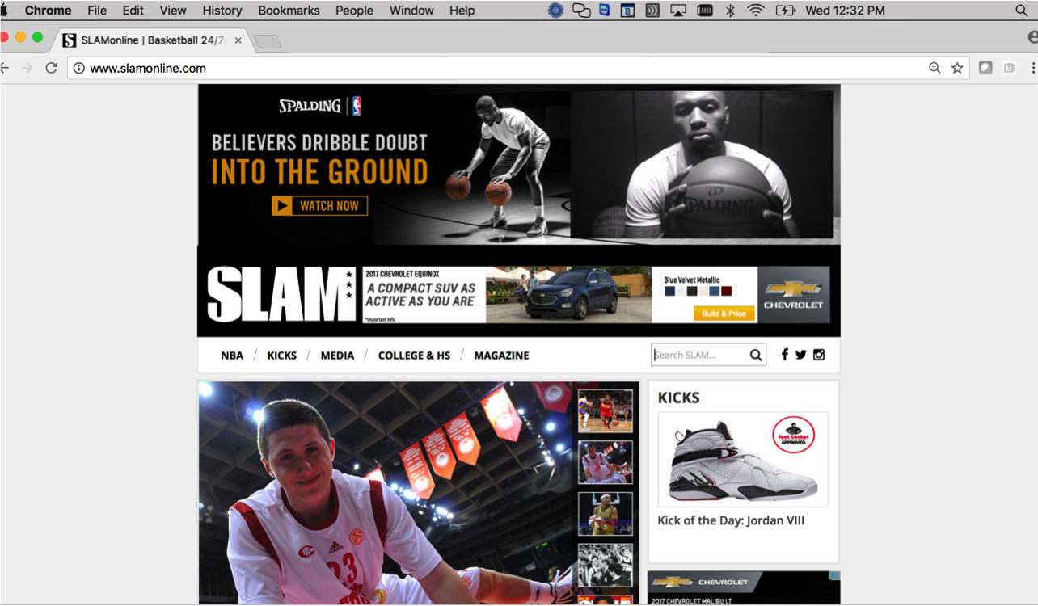Viewport: 1038px width, 606px height.
Task: Select the black color swatch
Action: [692, 291]
